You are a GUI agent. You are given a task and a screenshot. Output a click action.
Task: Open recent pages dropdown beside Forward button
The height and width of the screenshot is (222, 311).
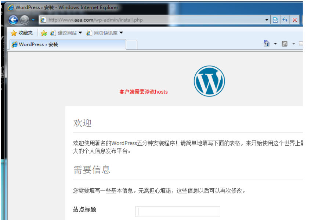(x=33, y=20)
